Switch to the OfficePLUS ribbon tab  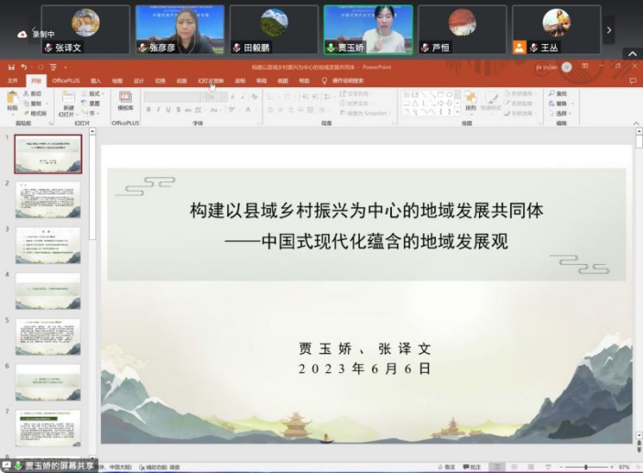pyautogui.click(x=66, y=81)
